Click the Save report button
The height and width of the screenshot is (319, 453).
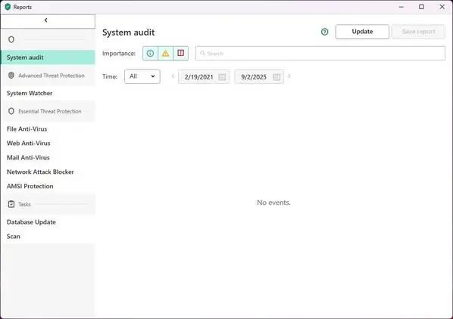tap(418, 32)
